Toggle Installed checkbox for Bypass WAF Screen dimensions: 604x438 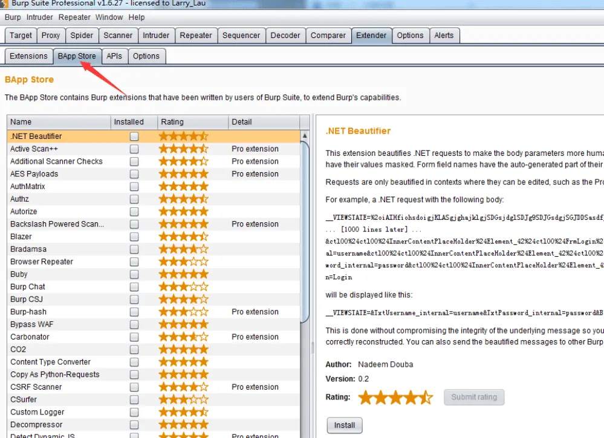[134, 324]
